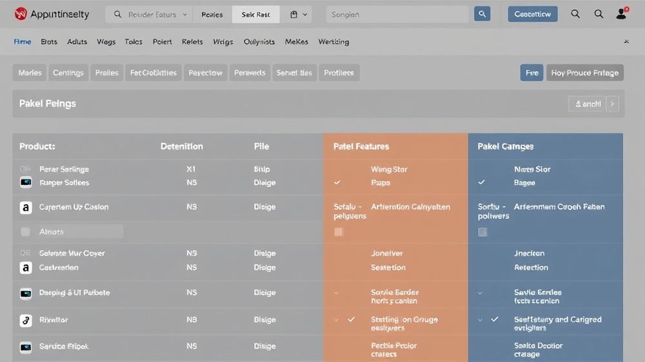
Task: Select the Fet Ctolitties filter chip
Action: (x=154, y=73)
